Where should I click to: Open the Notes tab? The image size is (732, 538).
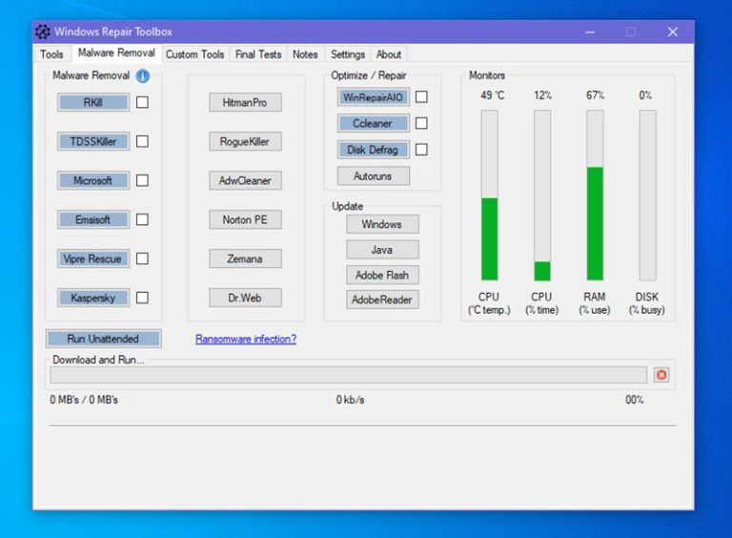point(305,54)
